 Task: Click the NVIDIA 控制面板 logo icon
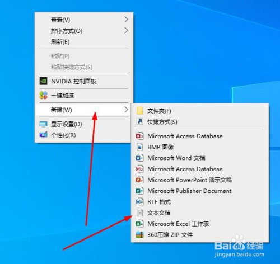[43, 81]
